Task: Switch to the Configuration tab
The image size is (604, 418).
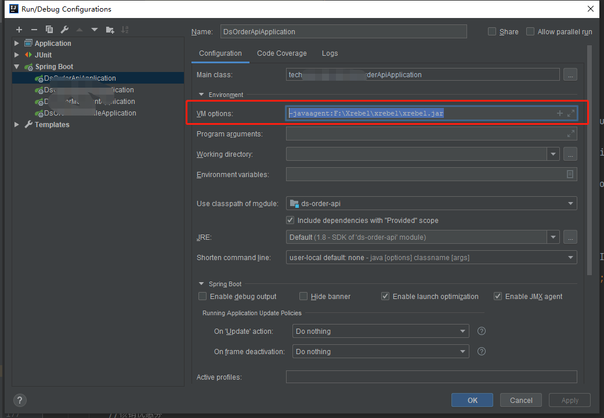Action: [x=220, y=53]
